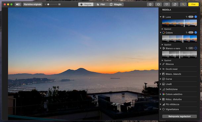Reset the Luce adjustment with the undo arrow
Screen dimensions: 202x122
pyautogui.click(x=186, y=17)
